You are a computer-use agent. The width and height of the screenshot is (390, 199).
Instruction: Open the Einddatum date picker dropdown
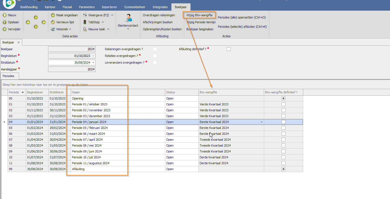click(93, 63)
